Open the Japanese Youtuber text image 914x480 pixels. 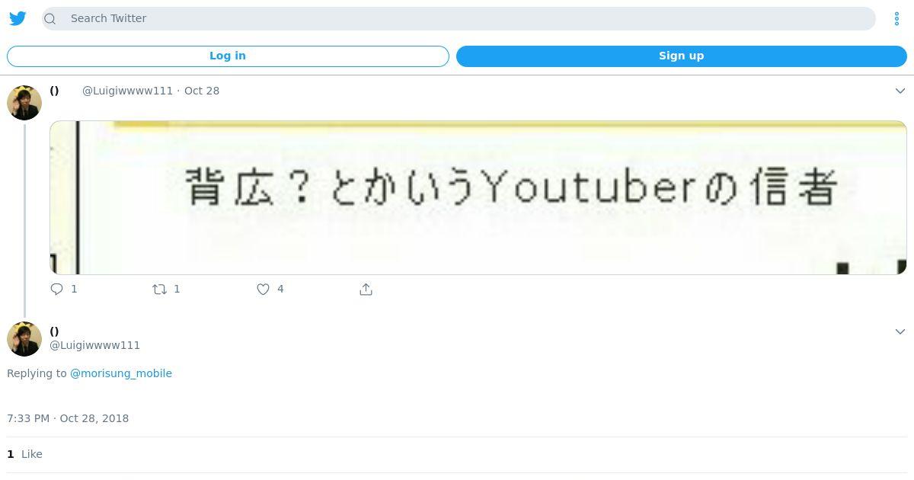click(x=478, y=197)
